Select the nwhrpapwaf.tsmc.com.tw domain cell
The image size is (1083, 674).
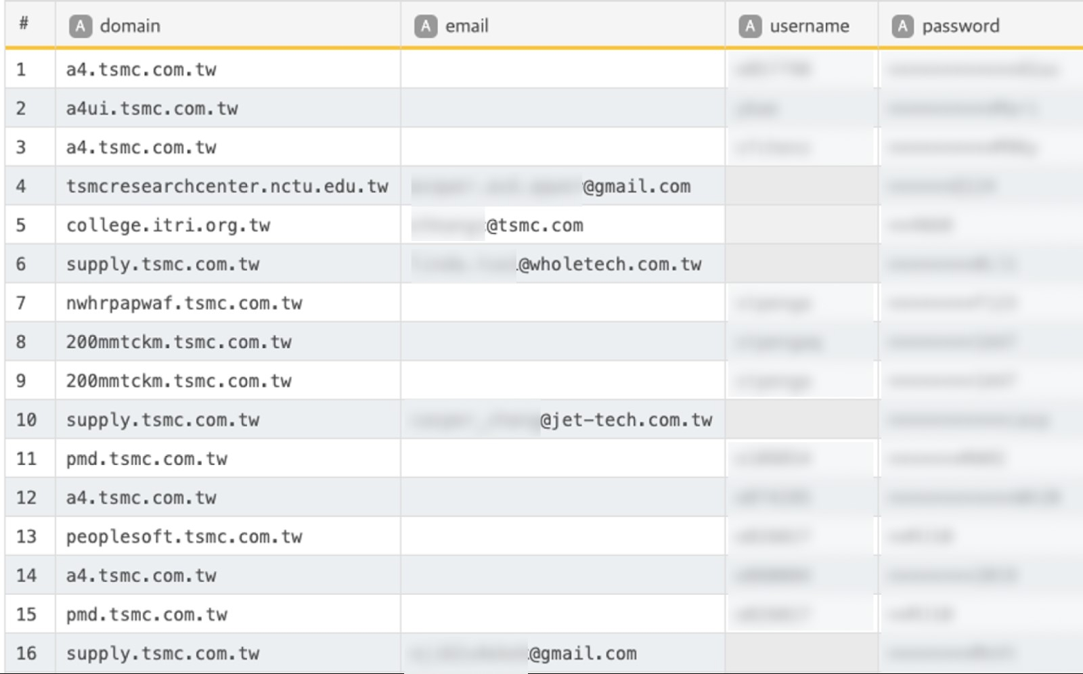(183, 303)
